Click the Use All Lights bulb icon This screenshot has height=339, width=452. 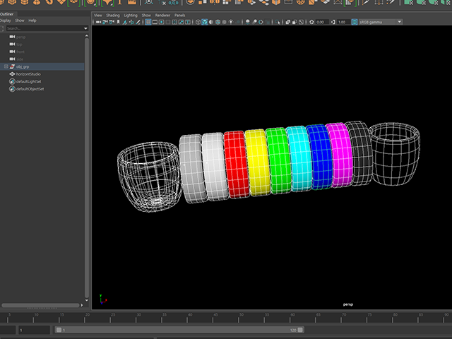click(231, 22)
